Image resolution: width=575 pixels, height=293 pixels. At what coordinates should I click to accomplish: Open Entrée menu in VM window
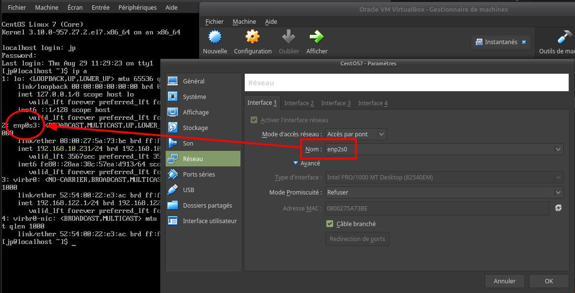pos(101,7)
